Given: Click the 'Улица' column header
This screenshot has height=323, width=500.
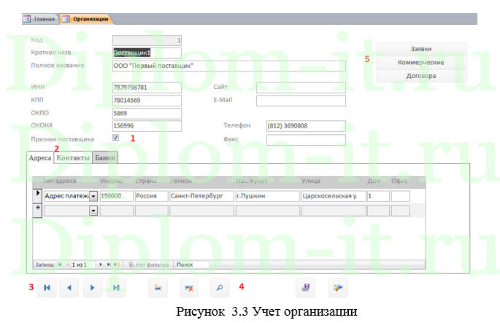Looking at the screenshot, I should pyautogui.click(x=311, y=181).
